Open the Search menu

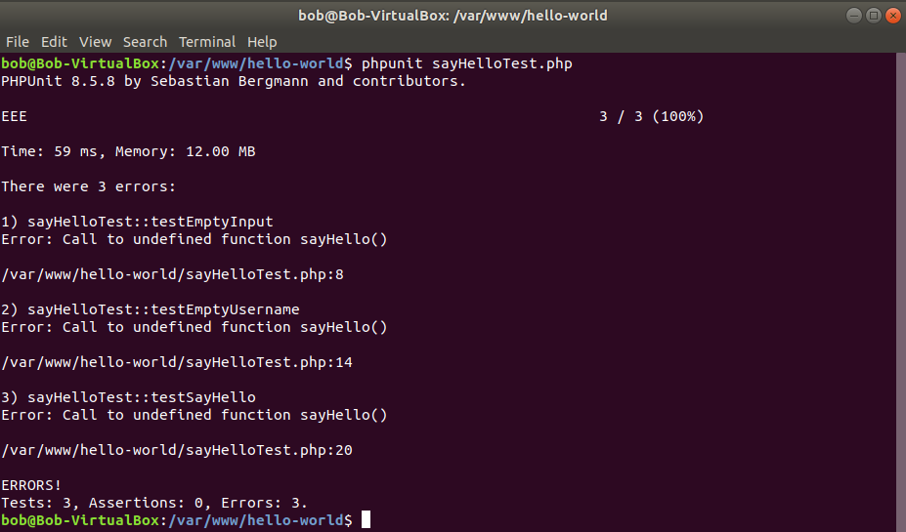[x=145, y=42]
